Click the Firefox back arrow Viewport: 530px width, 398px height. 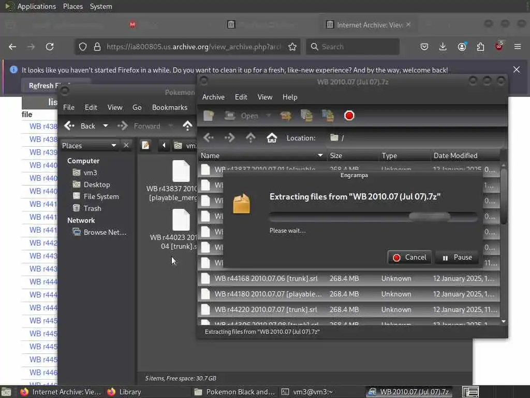coord(12,47)
